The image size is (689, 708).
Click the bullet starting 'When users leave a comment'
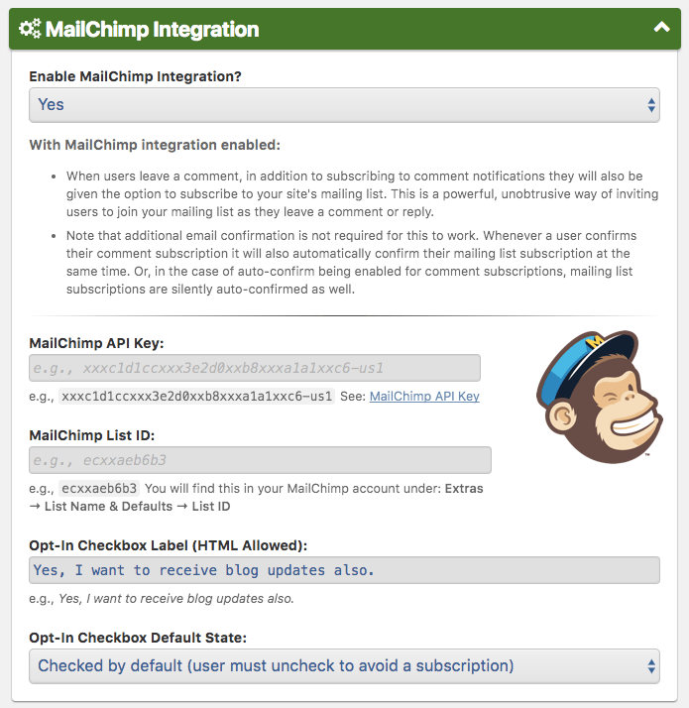point(362,193)
